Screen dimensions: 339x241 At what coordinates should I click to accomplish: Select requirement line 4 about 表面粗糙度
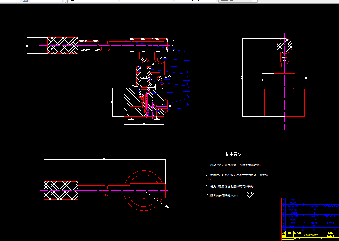click(223, 196)
